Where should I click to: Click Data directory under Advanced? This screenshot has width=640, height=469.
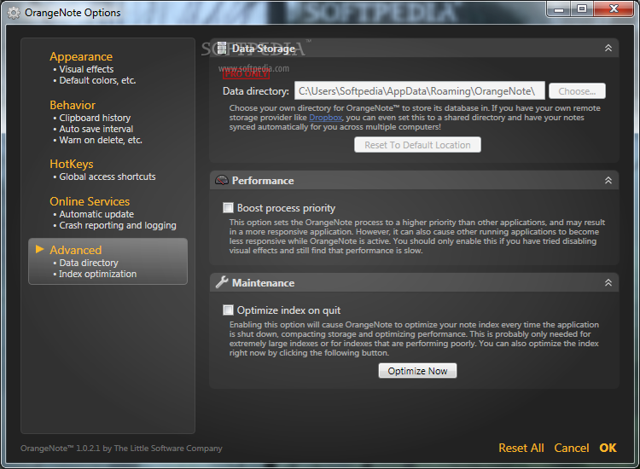pyautogui.click(x=89, y=263)
